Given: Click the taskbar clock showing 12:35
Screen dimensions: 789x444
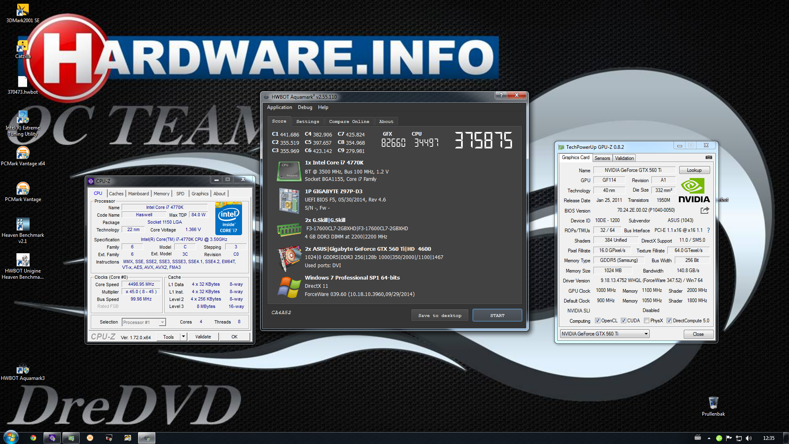Looking at the screenshot, I should pyautogui.click(x=768, y=438).
